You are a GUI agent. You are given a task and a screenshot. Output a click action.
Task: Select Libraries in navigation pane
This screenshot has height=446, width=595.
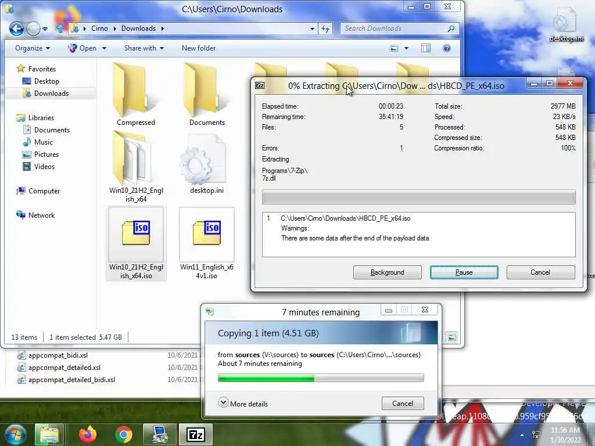[35, 117]
